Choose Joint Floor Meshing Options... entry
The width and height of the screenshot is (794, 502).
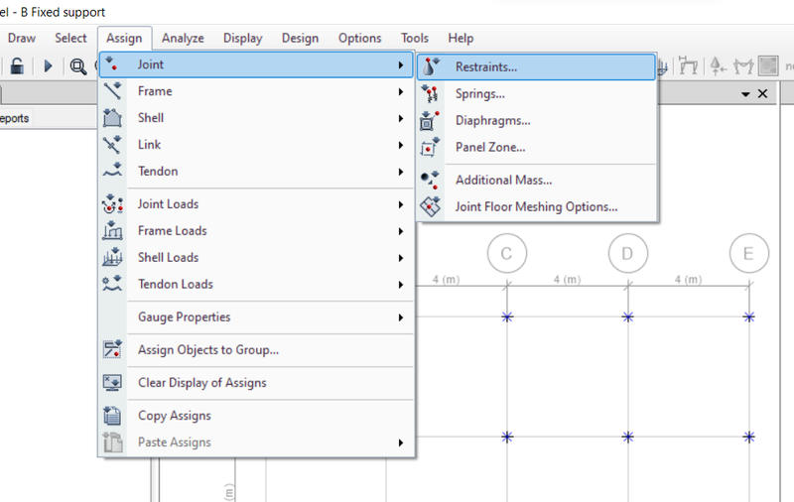[x=536, y=206]
